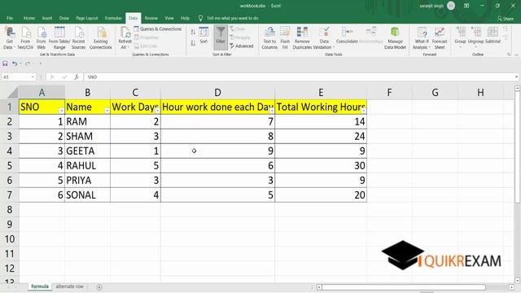Click the Share button
The height and width of the screenshot is (293, 521).
tap(506, 19)
